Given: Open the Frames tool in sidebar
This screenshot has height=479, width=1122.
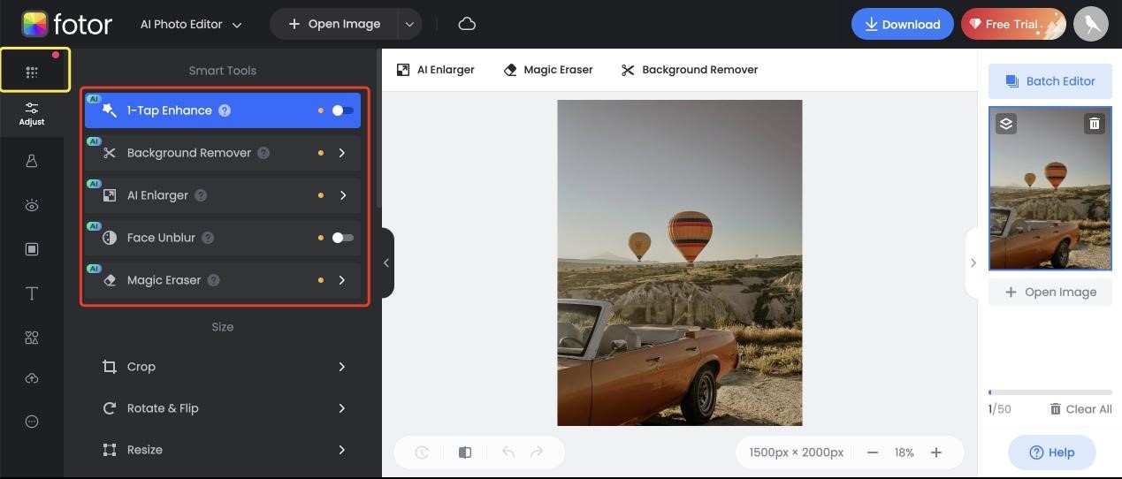Looking at the screenshot, I should pyautogui.click(x=32, y=249).
